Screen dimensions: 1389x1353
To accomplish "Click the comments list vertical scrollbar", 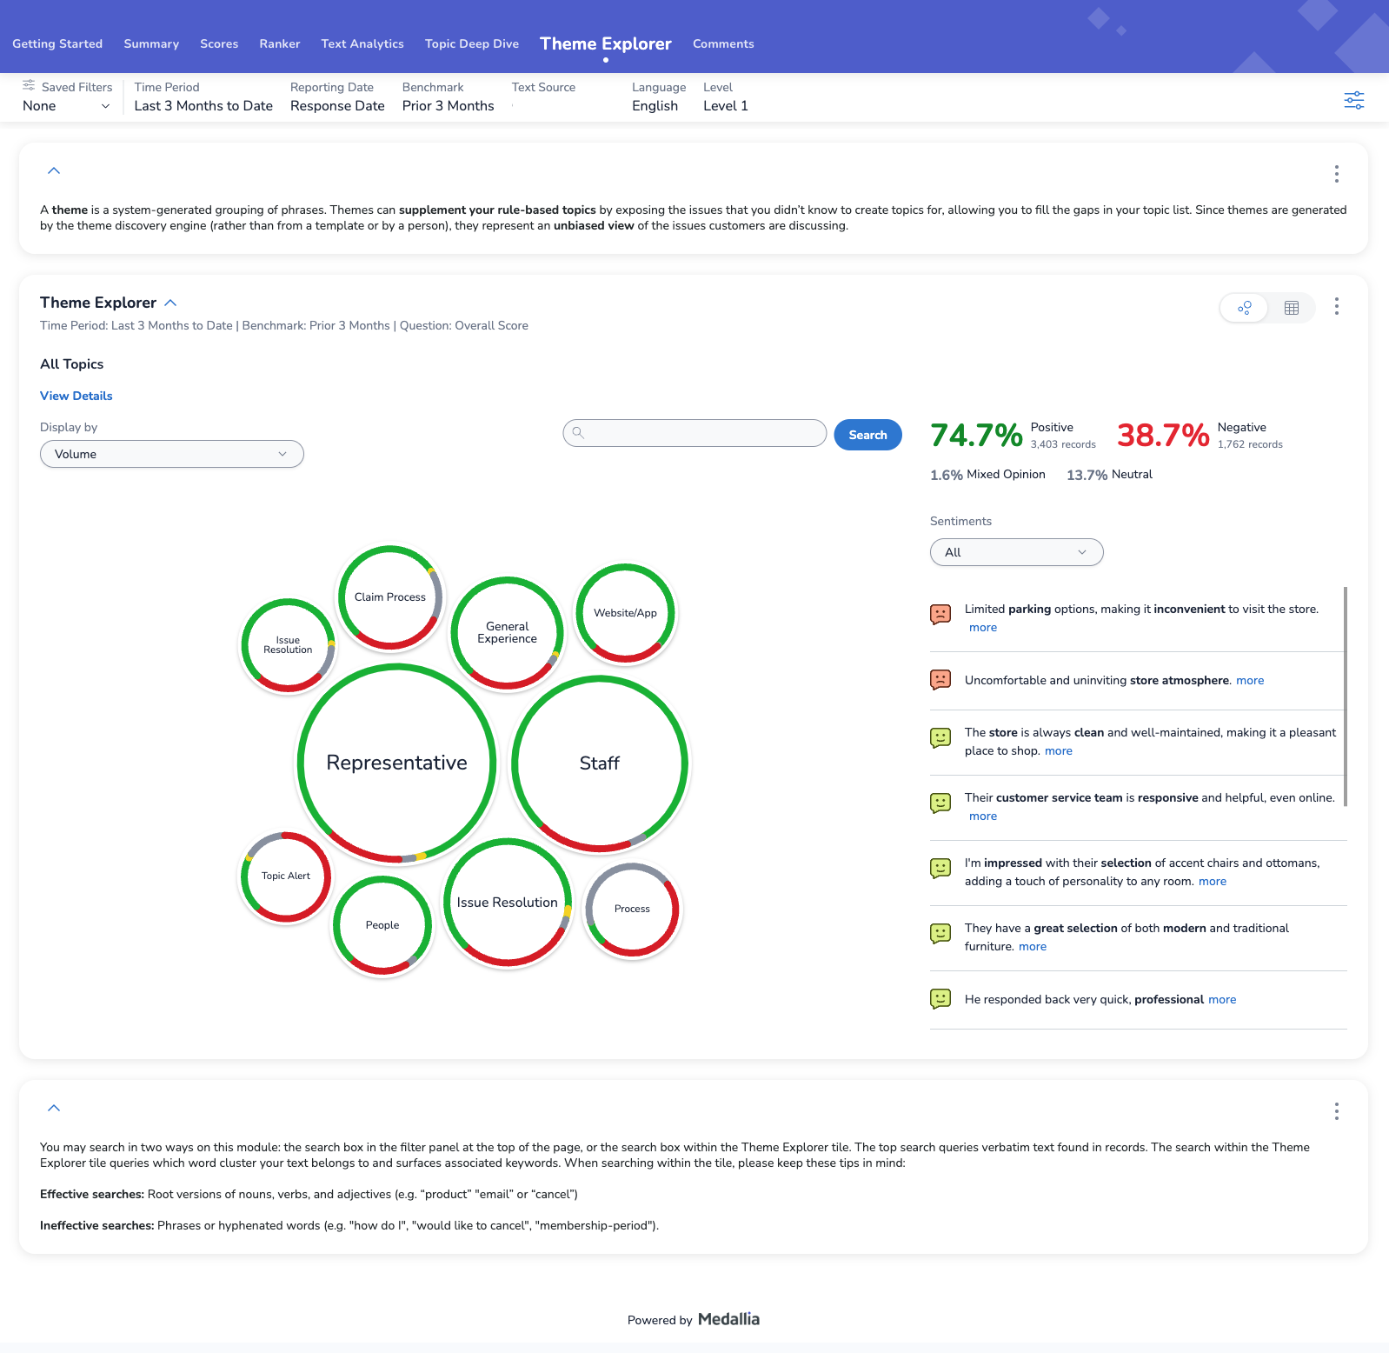I will (1345, 696).
